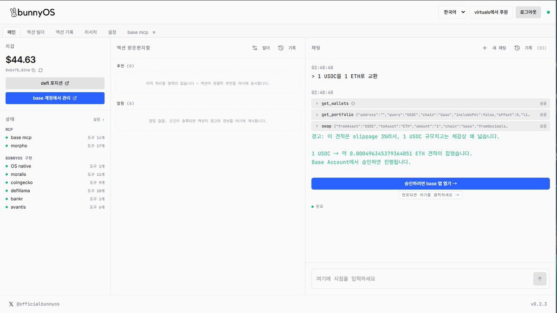Screen dimensions: 557x313
Task: Click the slippage 3% warning text
Action: click(405, 137)
